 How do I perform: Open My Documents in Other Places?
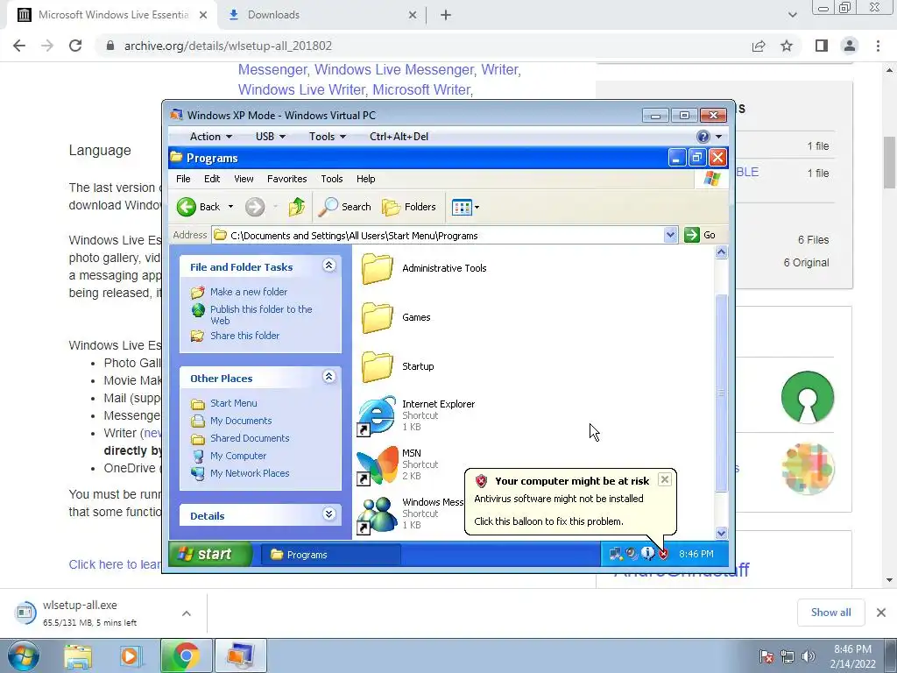pyautogui.click(x=241, y=421)
